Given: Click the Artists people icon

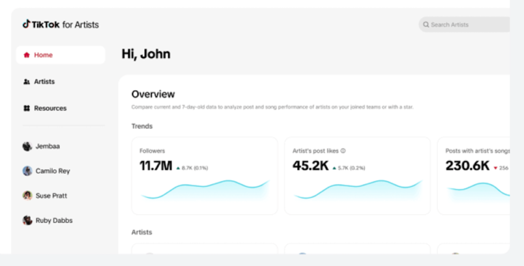Looking at the screenshot, I should click(27, 82).
